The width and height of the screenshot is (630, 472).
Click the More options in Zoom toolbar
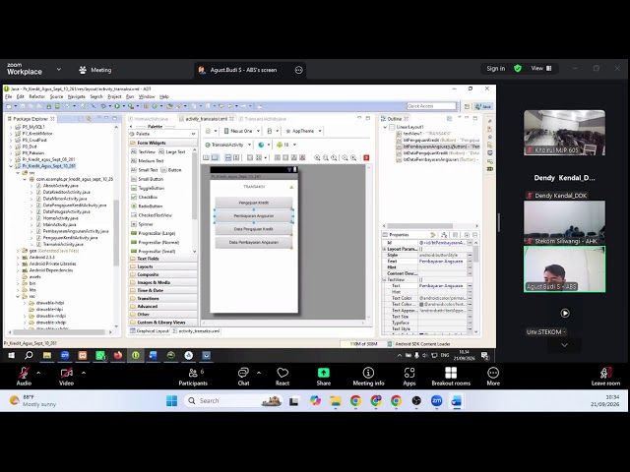click(x=493, y=377)
